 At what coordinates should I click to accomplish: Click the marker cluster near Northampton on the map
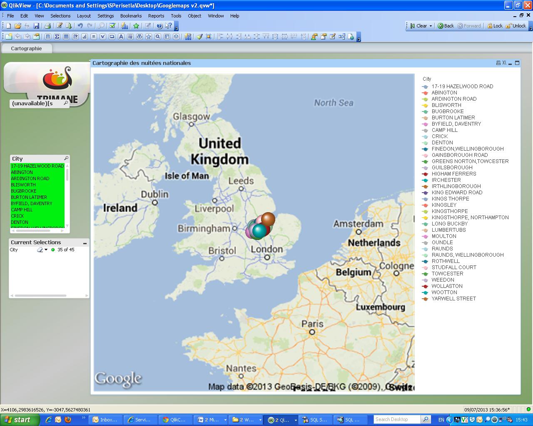pyautogui.click(x=259, y=227)
